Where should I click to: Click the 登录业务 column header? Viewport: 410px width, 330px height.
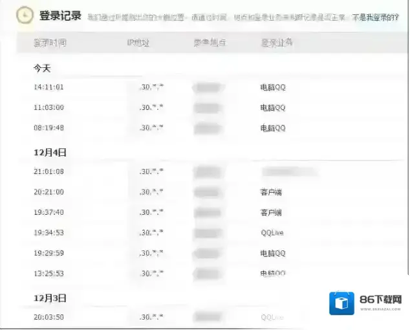pos(277,43)
